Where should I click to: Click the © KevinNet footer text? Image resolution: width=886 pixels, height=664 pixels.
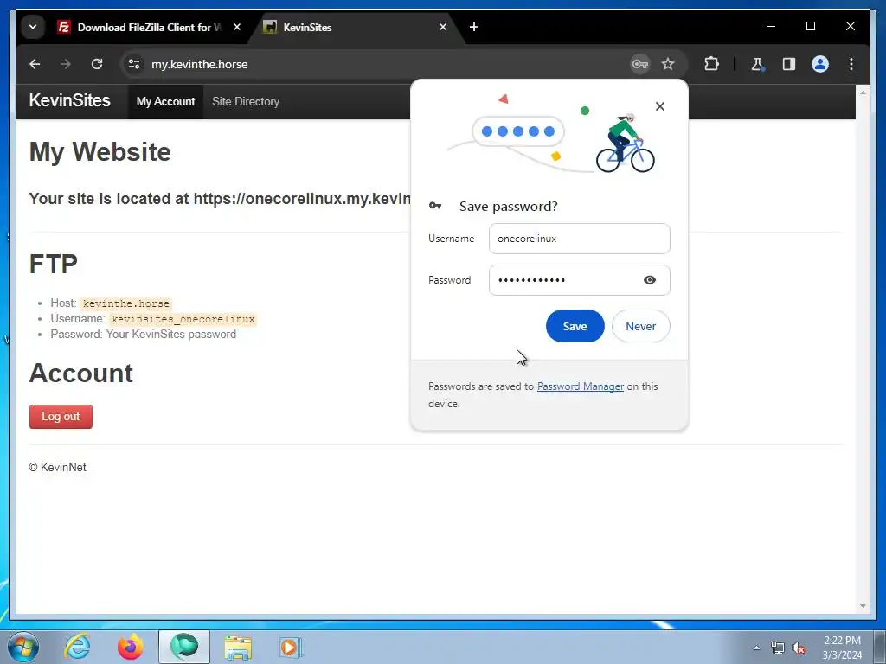(x=57, y=468)
